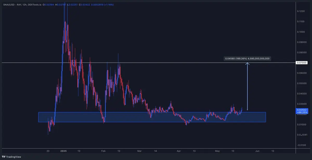Click the Close value C0.02422
Screen dimensions: 312x160
(x=85, y=5)
